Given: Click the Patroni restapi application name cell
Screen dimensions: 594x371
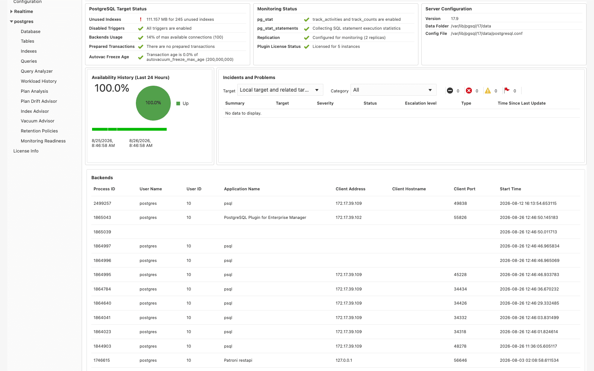Looking at the screenshot, I should [238, 360].
